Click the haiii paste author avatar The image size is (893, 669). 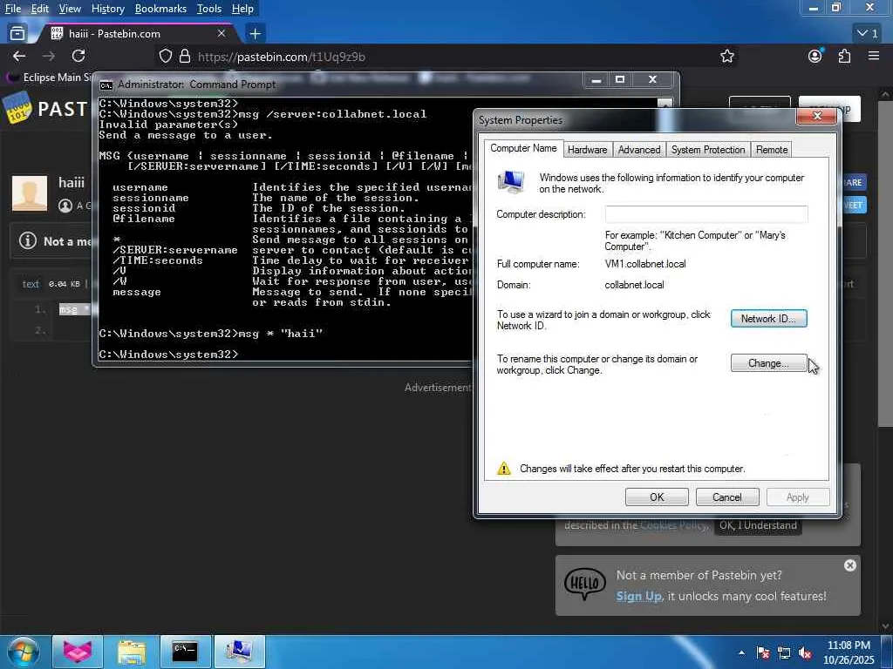(x=30, y=193)
